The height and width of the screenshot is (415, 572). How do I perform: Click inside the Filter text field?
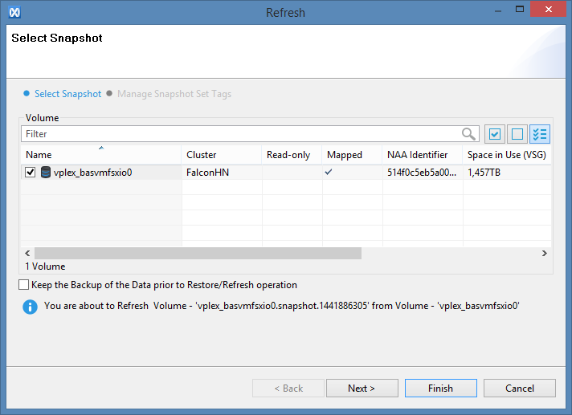[241, 134]
